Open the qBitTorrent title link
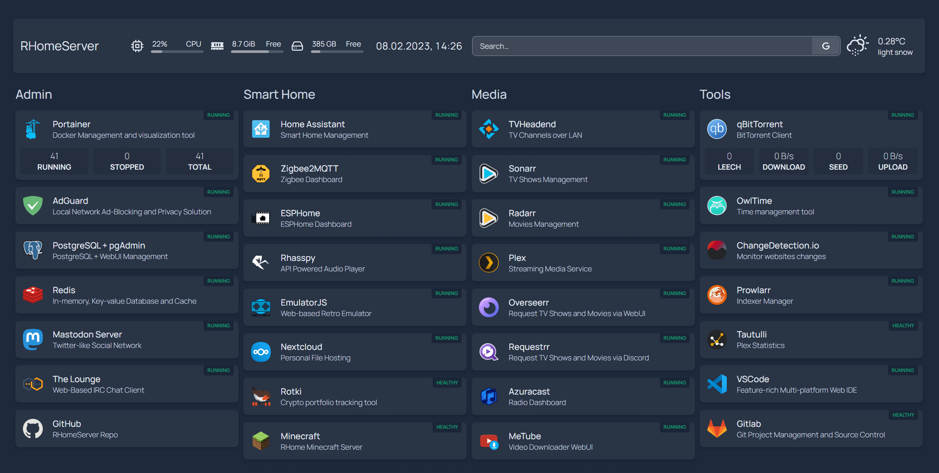This screenshot has height=473, width=939. coord(759,124)
